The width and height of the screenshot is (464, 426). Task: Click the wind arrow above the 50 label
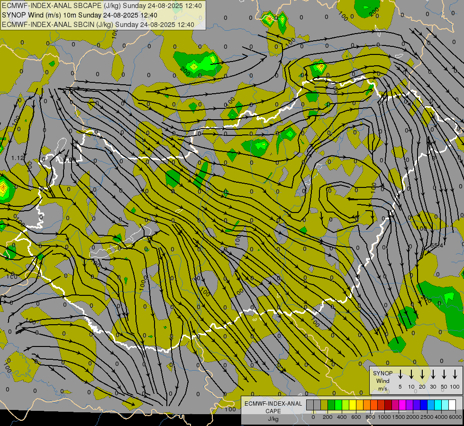(x=444, y=374)
